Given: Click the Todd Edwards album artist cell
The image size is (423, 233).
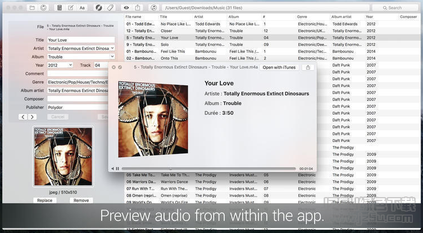Looking at the screenshot, I should [x=345, y=24].
